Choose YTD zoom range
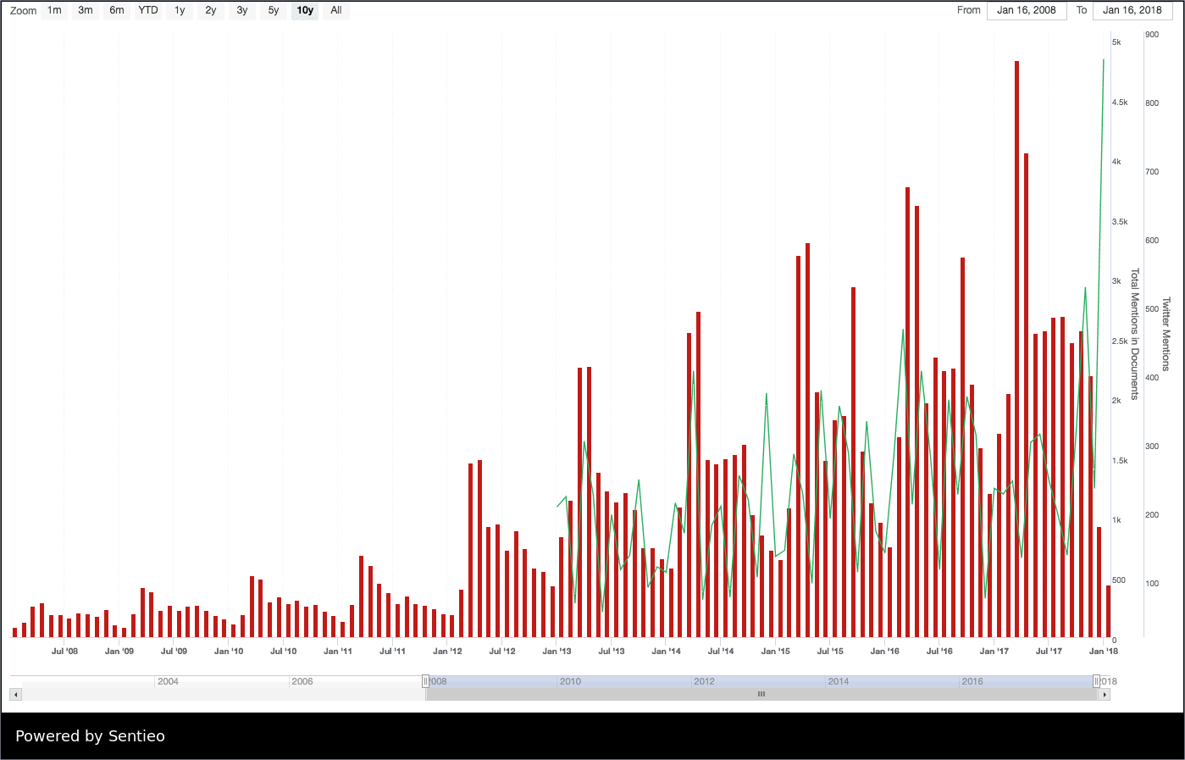Screen dimensions: 1185x760 tap(148, 11)
